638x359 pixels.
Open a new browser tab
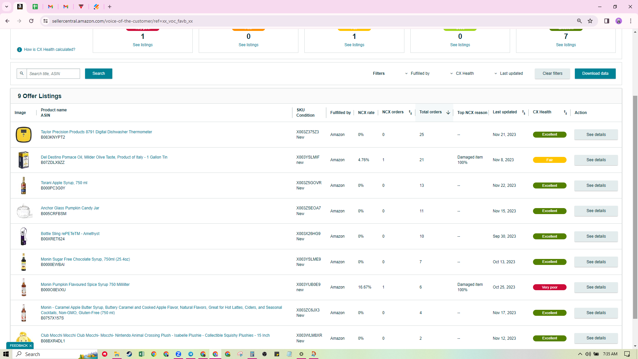[110, 7]
